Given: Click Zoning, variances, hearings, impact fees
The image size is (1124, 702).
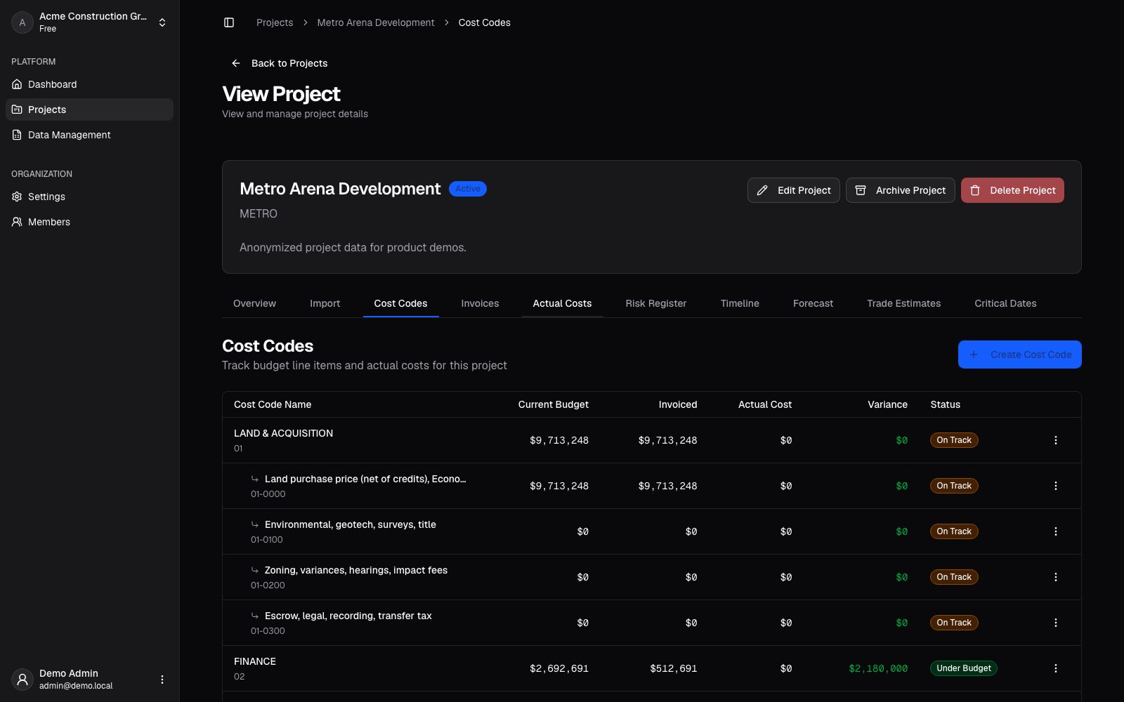Looking at the screenshot, I should pos(355,570).
